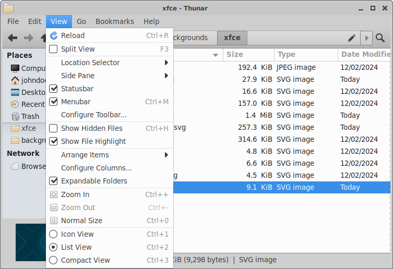Expand the Location Selector submenu

pyautogui.click(x=110, y=63)
